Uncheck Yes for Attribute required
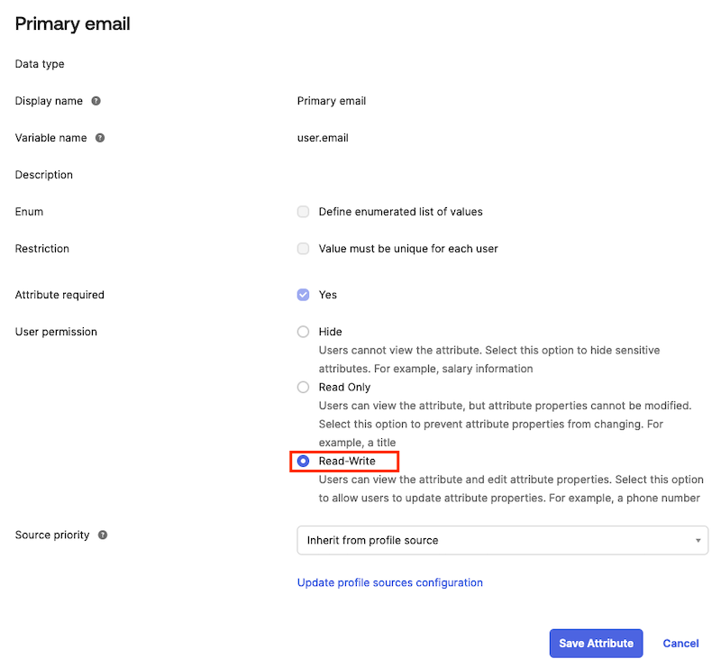 pos(303,295)
